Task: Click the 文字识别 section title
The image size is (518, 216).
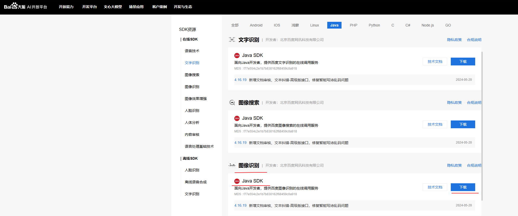Action: [249, 40]
